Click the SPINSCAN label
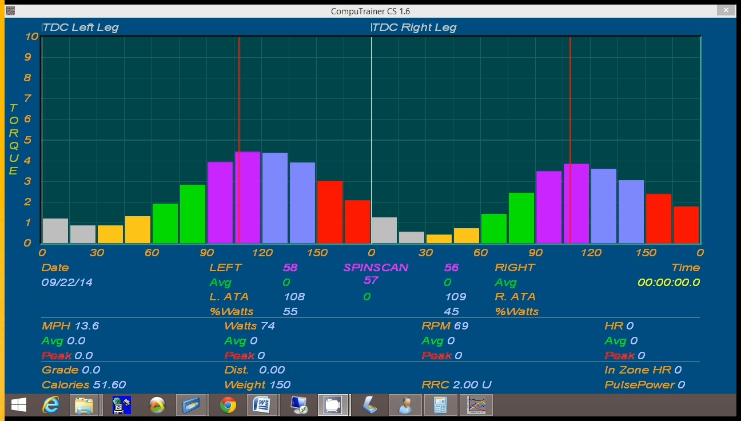The height and width of the screenshot is (421, 741). 376,267
